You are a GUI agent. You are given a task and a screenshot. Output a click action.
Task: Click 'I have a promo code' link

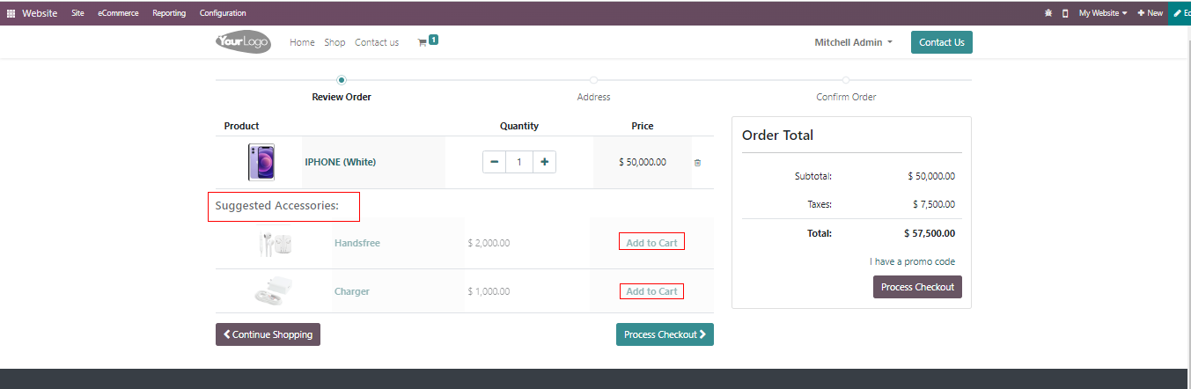click(x=912, y=261)
